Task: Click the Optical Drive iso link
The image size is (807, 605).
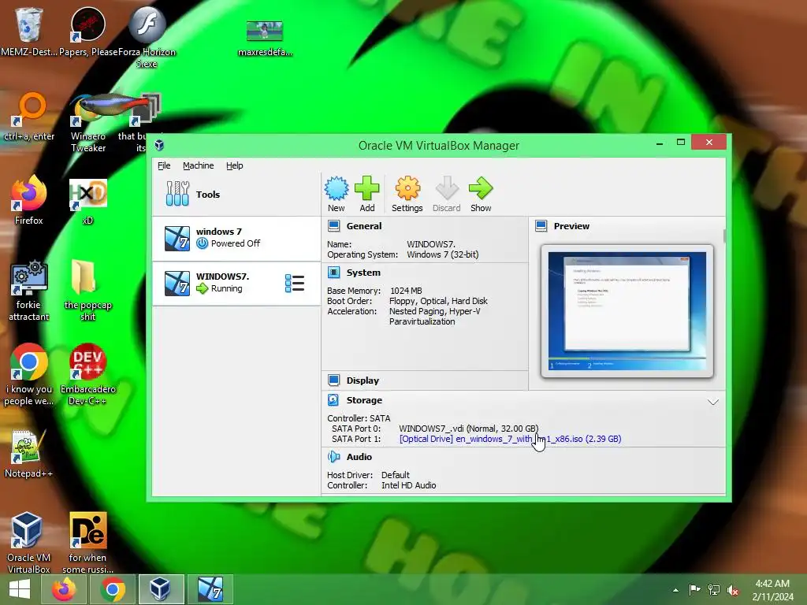Action: tap(510, 439)
